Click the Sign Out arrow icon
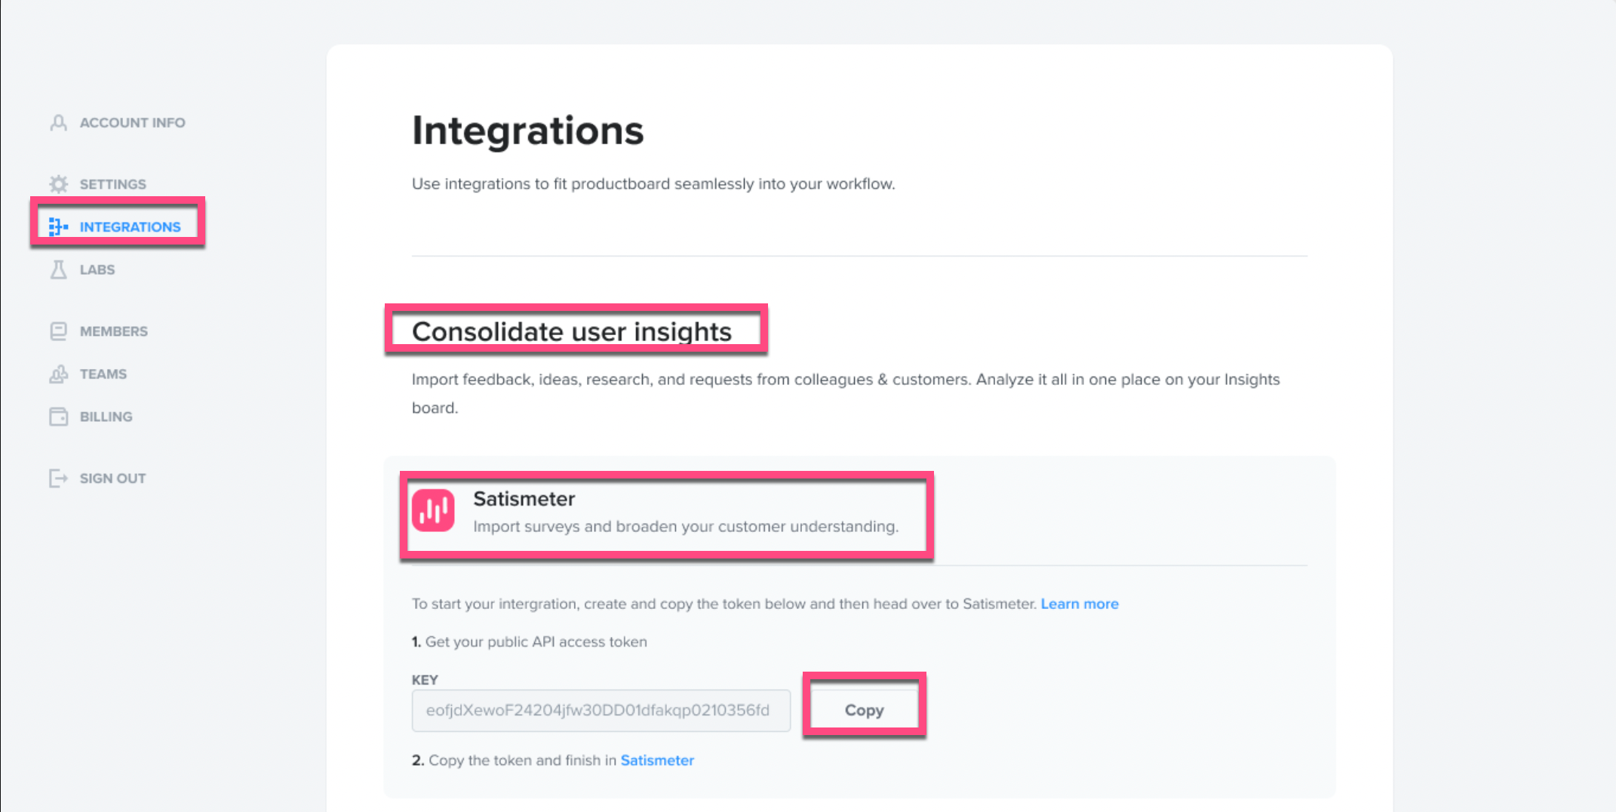Image resolution: width=1616 pixels, height=812 pixels. [x=58, y=478]
